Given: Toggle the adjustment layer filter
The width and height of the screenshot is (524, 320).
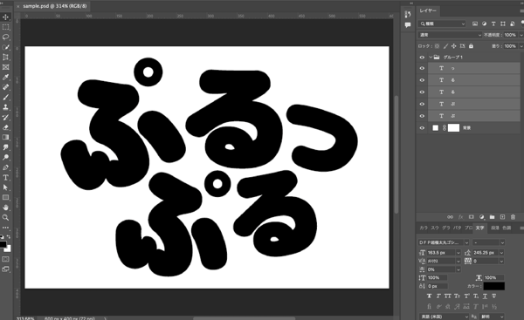Looking at the screenshot, I should click(484, 24).
